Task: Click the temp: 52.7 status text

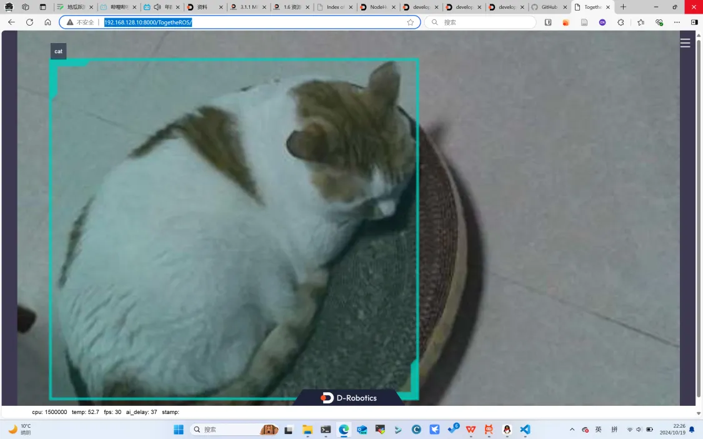Action: coord(85,412)
